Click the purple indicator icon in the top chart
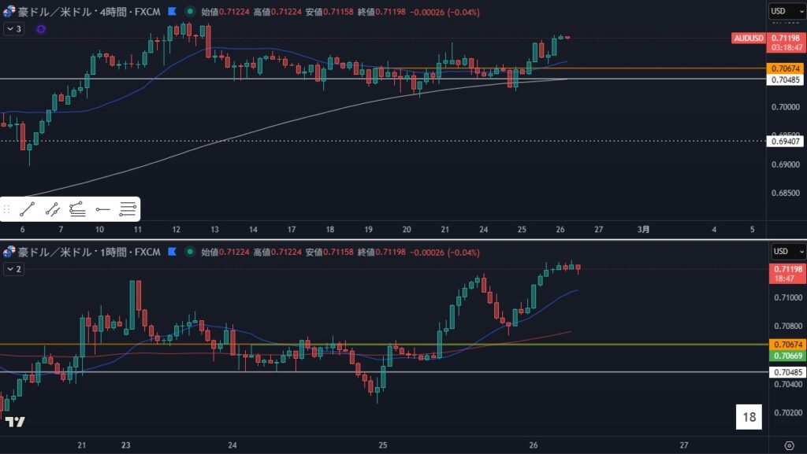Viewport: 807px width, 454px height. [41, 29]
